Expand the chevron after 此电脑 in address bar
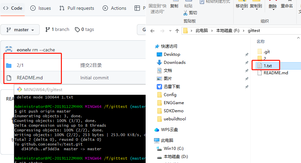The image size is (301, 163). [212, 31]
